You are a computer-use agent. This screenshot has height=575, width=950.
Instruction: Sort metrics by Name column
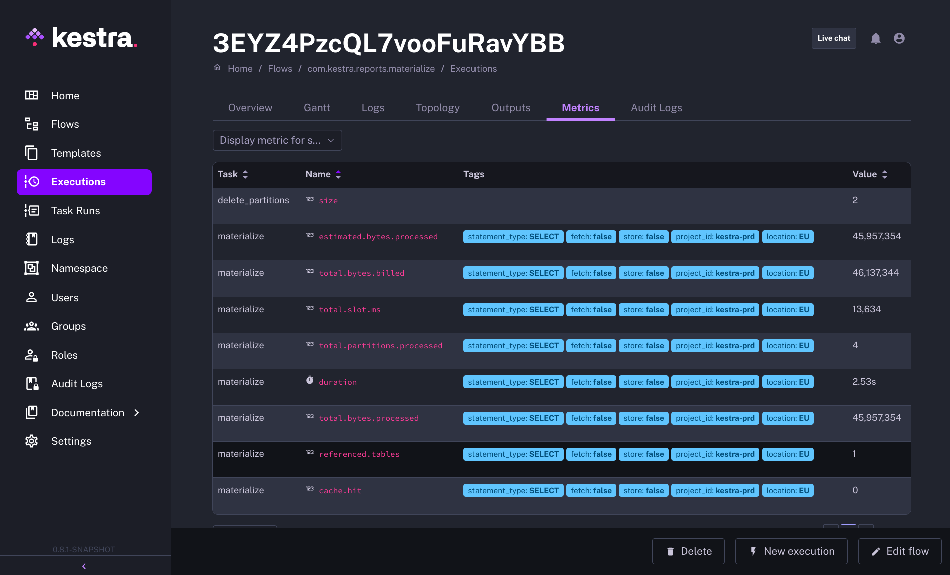(338, 175)
